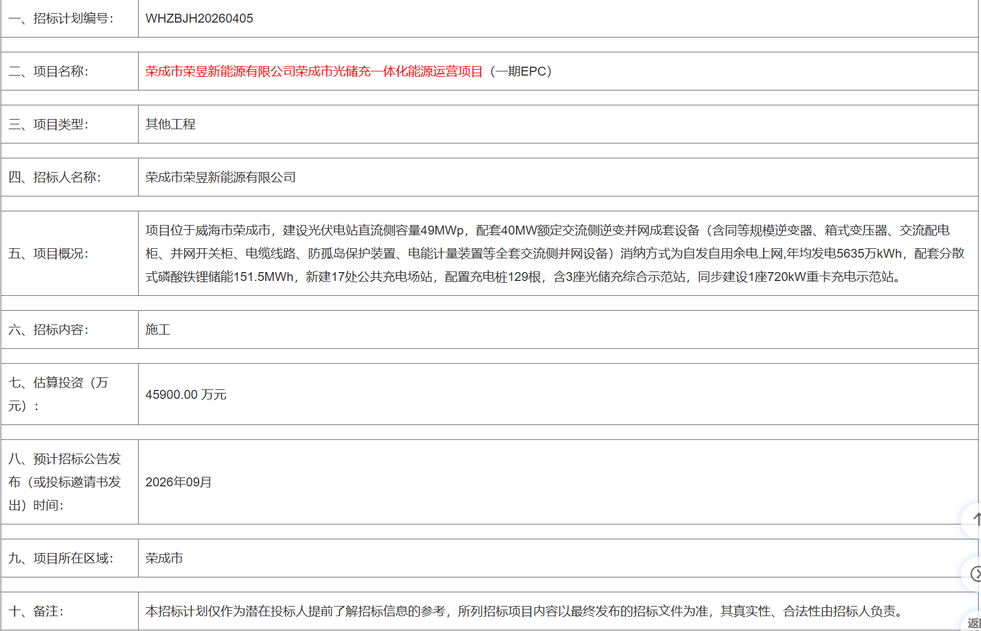Click the label 六、招标内容

(x=48, y=330)
